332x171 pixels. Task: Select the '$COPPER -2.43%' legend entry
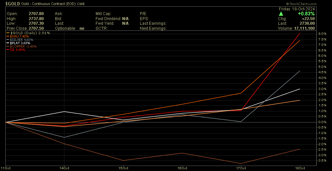point(21,47)
